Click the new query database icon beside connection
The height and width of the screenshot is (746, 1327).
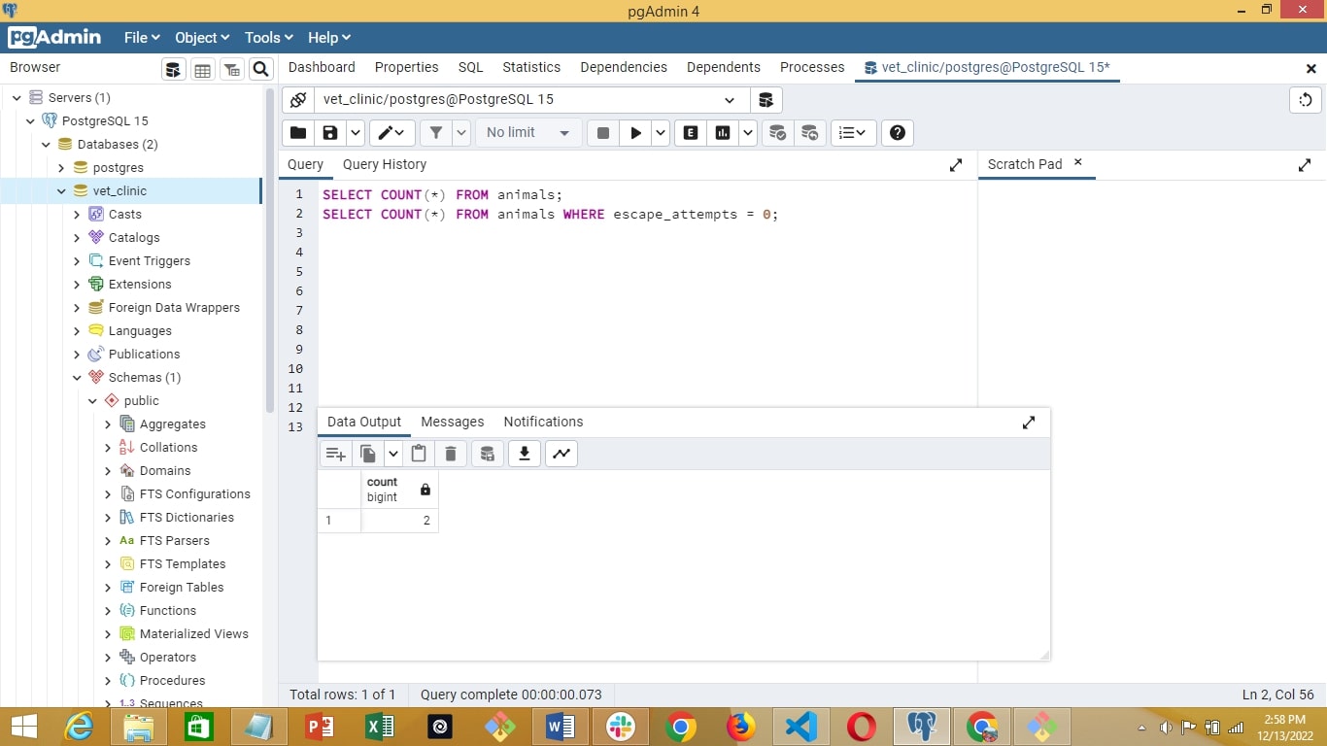pos(766,99)
